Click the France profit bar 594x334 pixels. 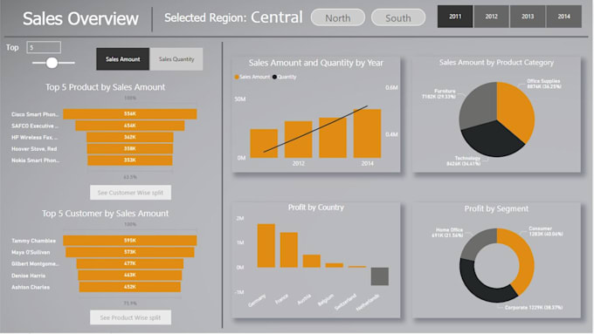pyautogui.click(x=288, y=249)
